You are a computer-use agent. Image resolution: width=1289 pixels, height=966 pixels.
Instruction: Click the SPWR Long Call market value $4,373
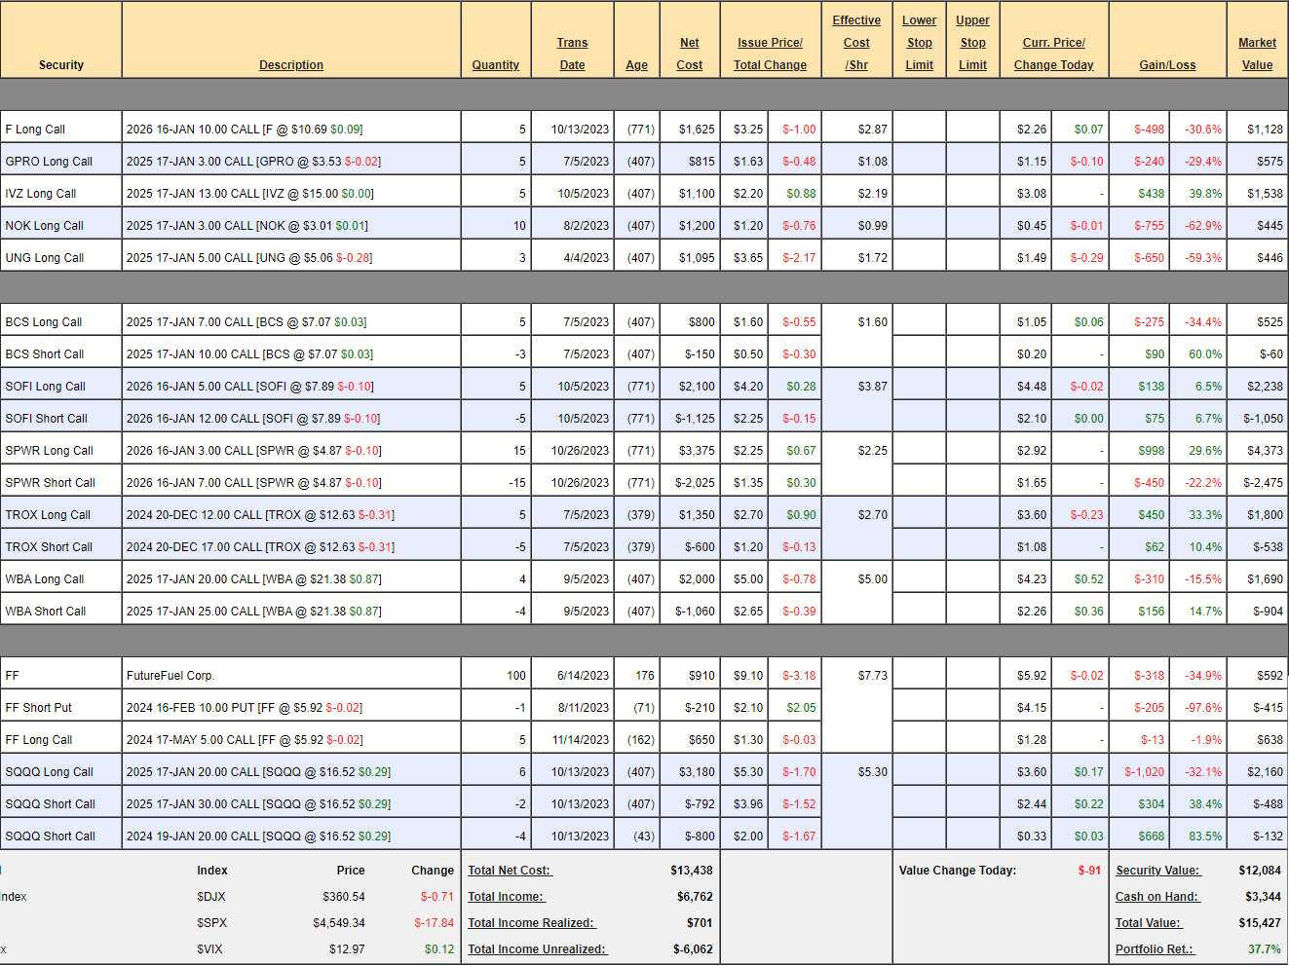pyautogui.click(x=1265, y=451)
